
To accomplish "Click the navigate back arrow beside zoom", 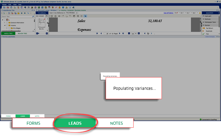I will point(145,33).
